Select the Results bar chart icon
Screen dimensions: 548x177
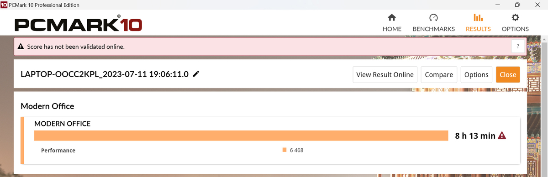click(x=478, y=18)
